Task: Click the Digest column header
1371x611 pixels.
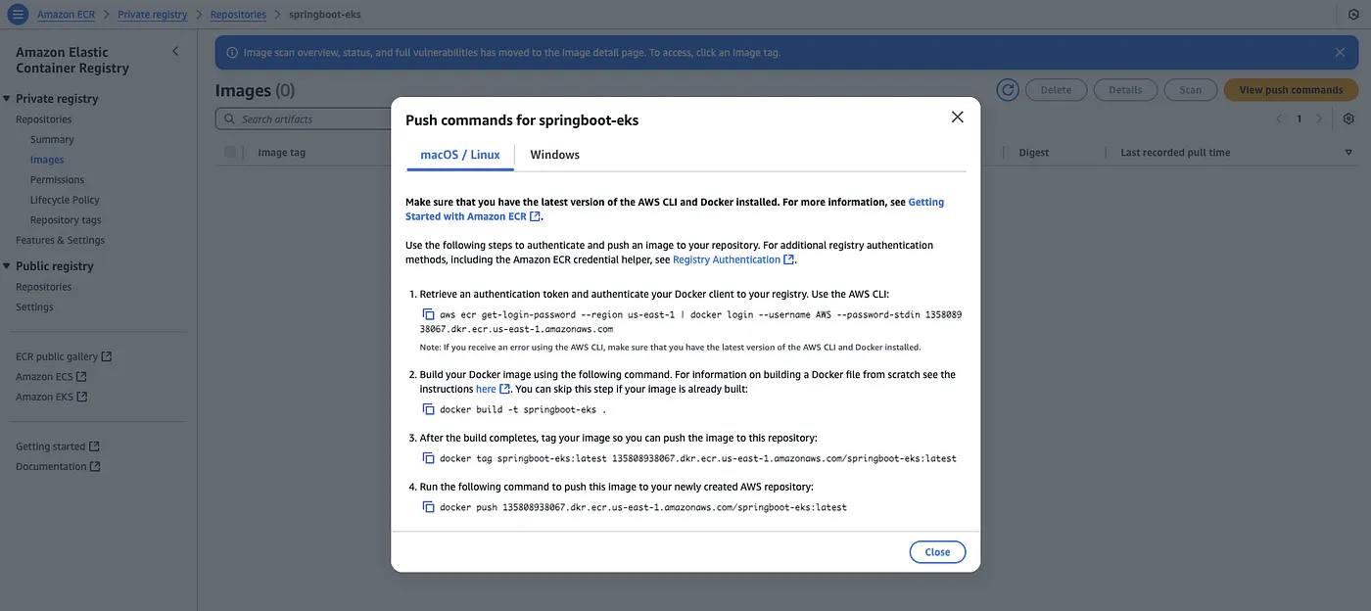Action: tap(1034, 153)
